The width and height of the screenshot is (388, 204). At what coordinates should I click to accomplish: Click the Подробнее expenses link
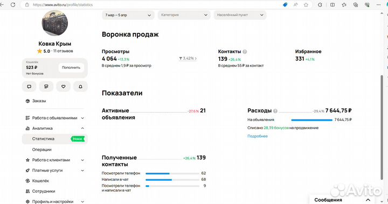point(258,136)
